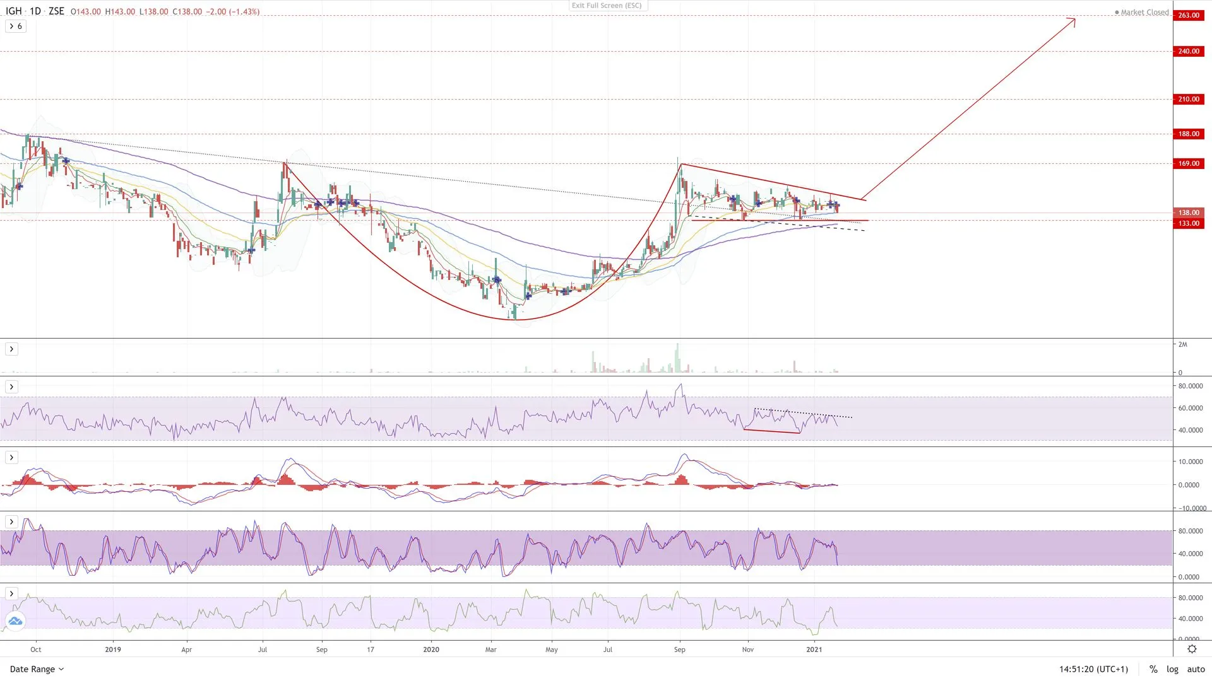Expand the volume pane legend arrow

(x=11, y=349)
